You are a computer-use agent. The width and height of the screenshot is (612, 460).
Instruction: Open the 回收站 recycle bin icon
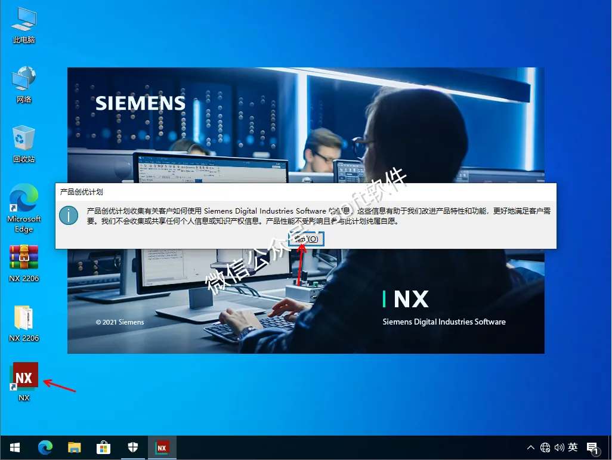tap(24, 144)
